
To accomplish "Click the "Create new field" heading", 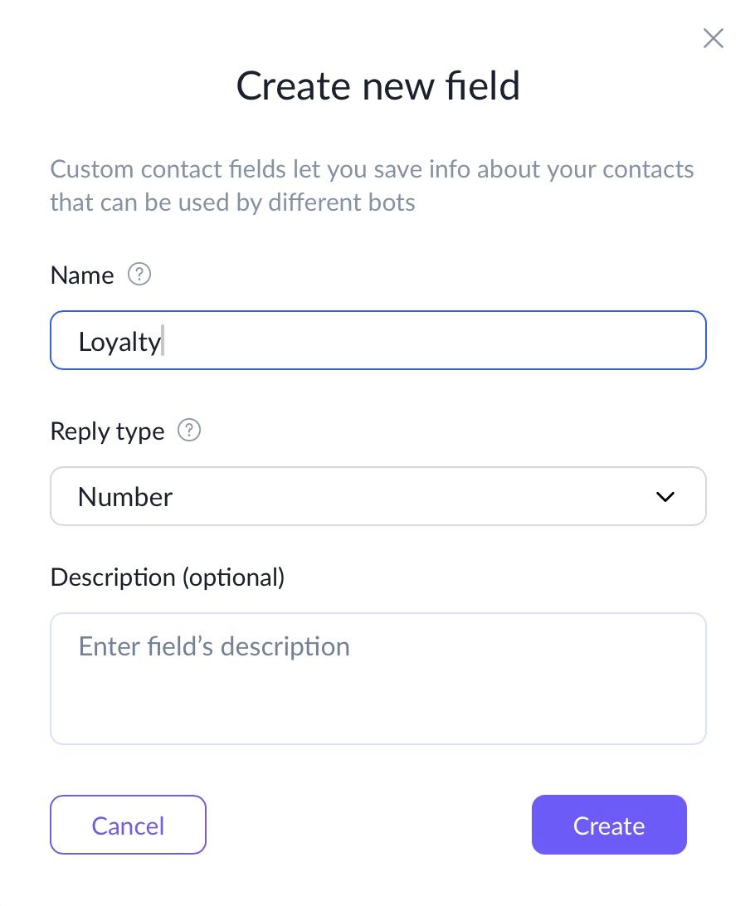I will click(377, 85).
